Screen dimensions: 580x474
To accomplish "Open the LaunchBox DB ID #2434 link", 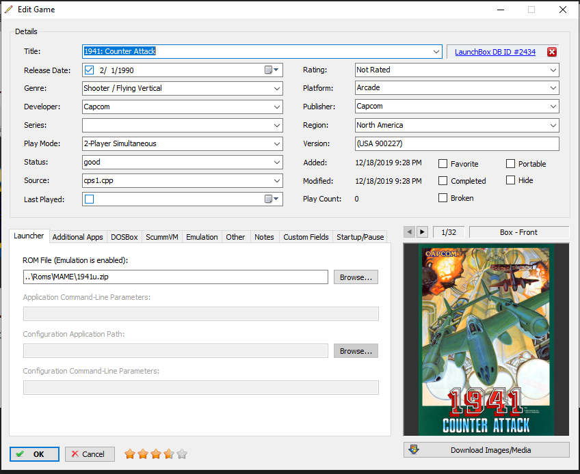I will [495, 52].
